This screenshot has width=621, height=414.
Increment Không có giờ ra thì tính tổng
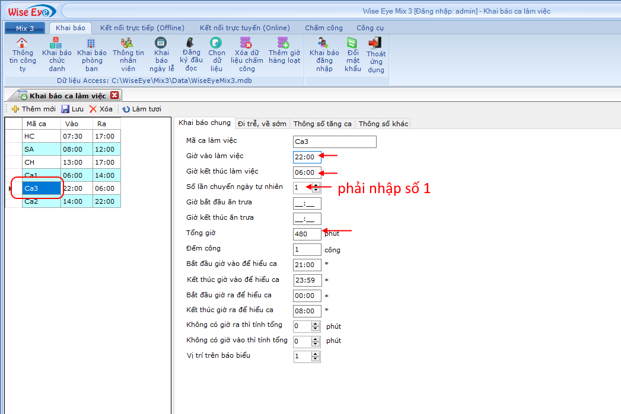[316, 323]
